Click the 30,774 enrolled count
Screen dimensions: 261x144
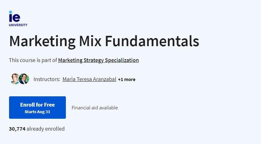[x=17, y=129]
